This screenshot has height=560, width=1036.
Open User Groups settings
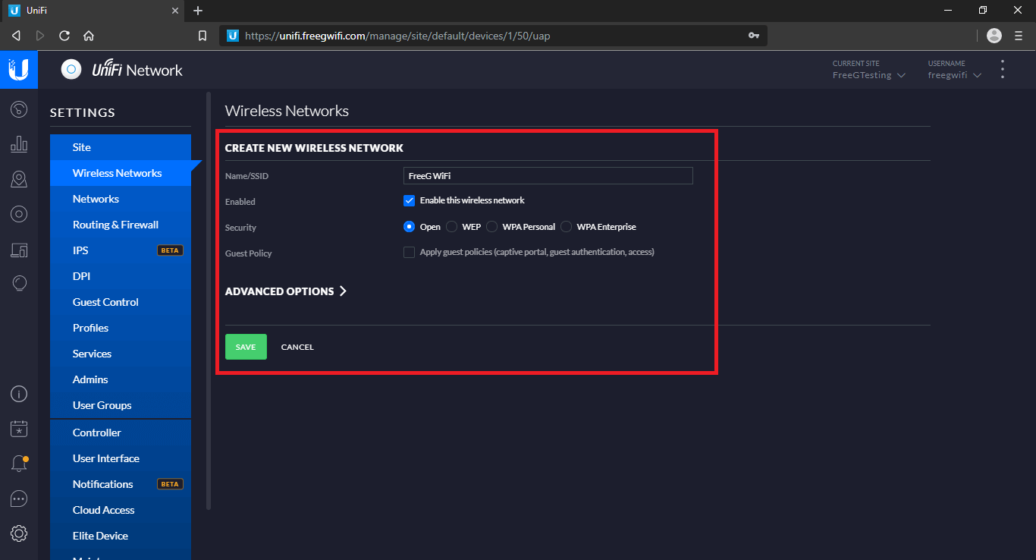click(121, 405)
